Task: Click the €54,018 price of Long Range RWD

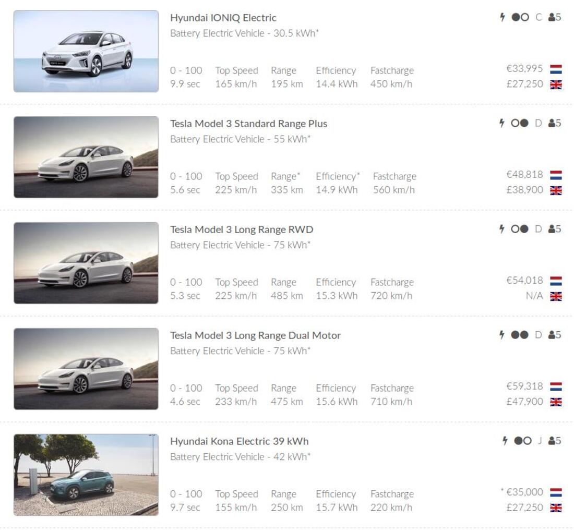Action: (524, 281)
